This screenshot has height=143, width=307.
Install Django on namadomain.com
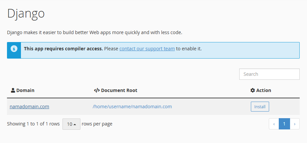coord(260,107)
